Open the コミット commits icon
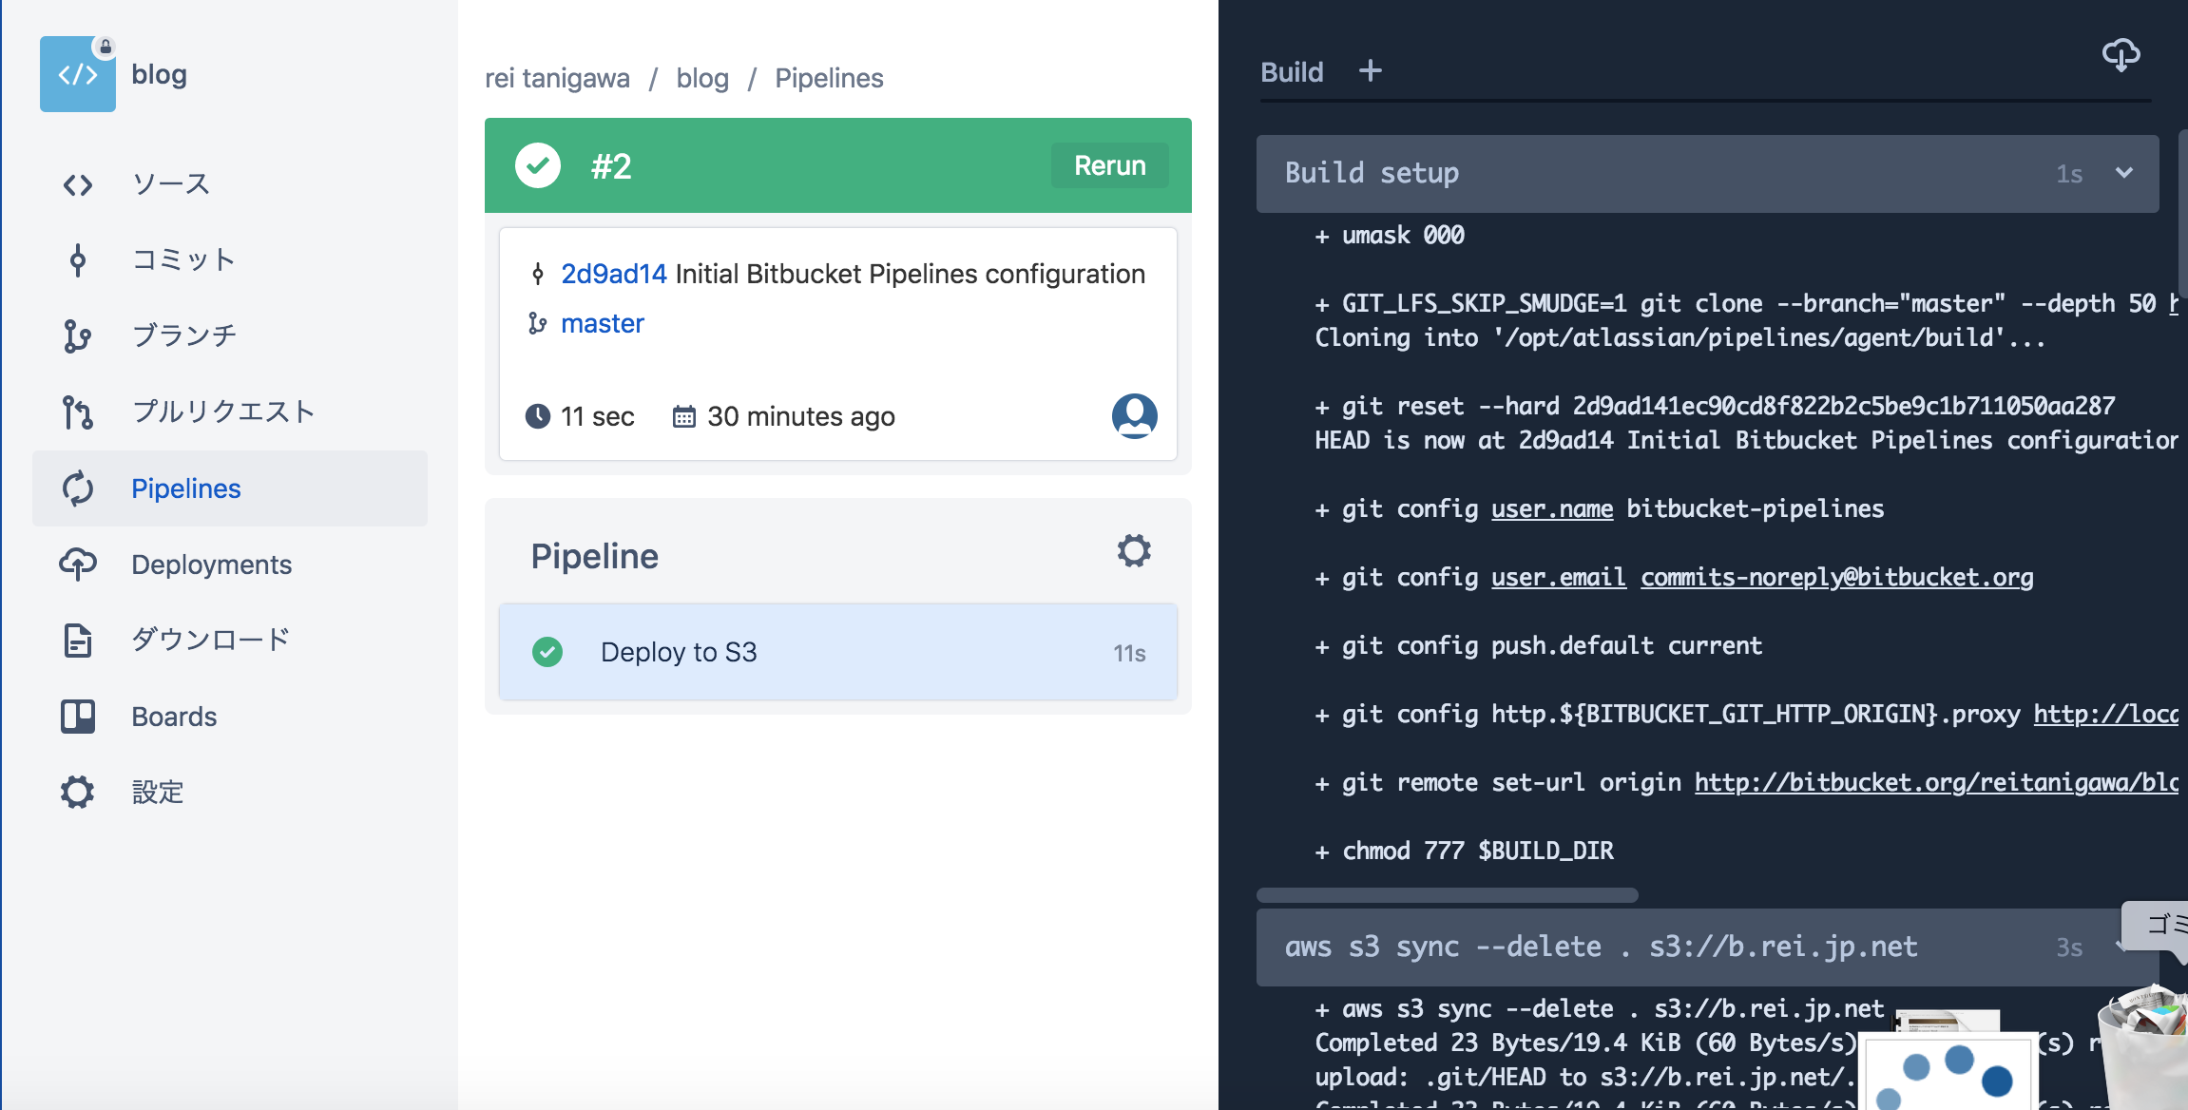 pos(78,260)
